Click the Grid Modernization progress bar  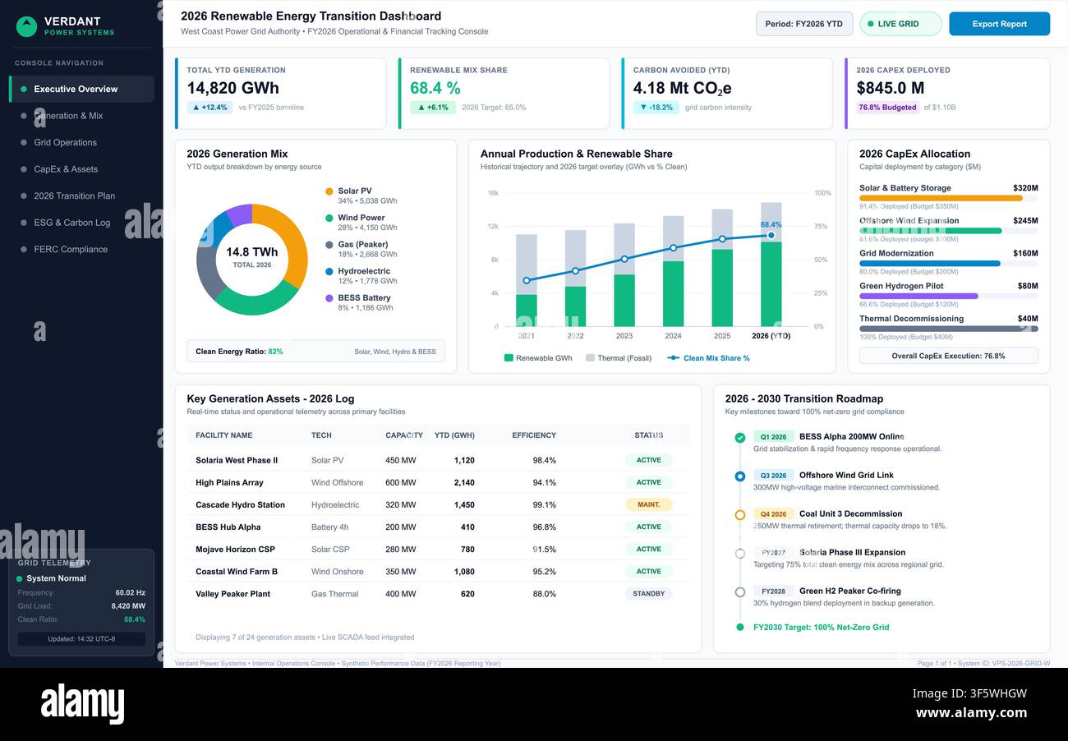coord(948,264)
